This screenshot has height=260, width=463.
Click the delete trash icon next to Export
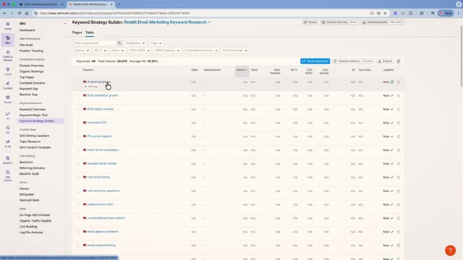point(399,61)
